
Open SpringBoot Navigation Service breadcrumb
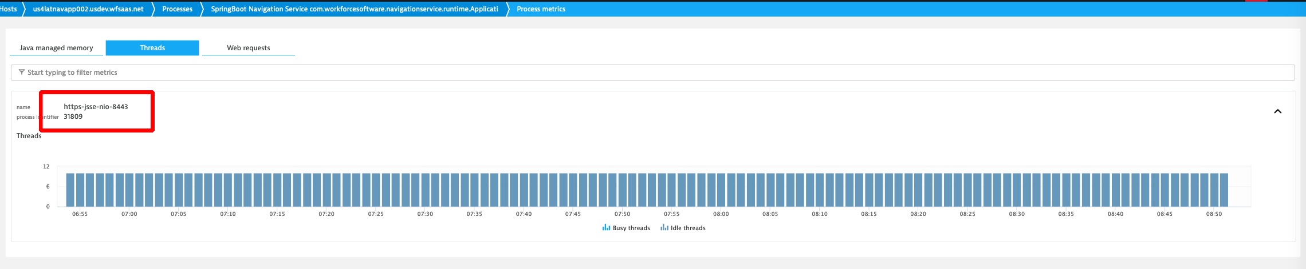[354, 9]
